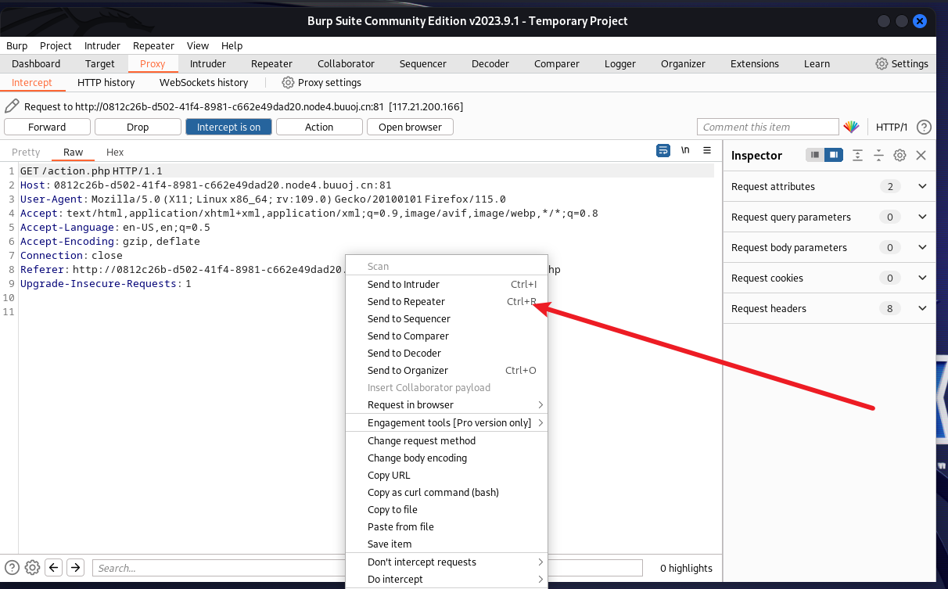Select Send to Repeater
The image size is (948, 589).
click(447, 302)
